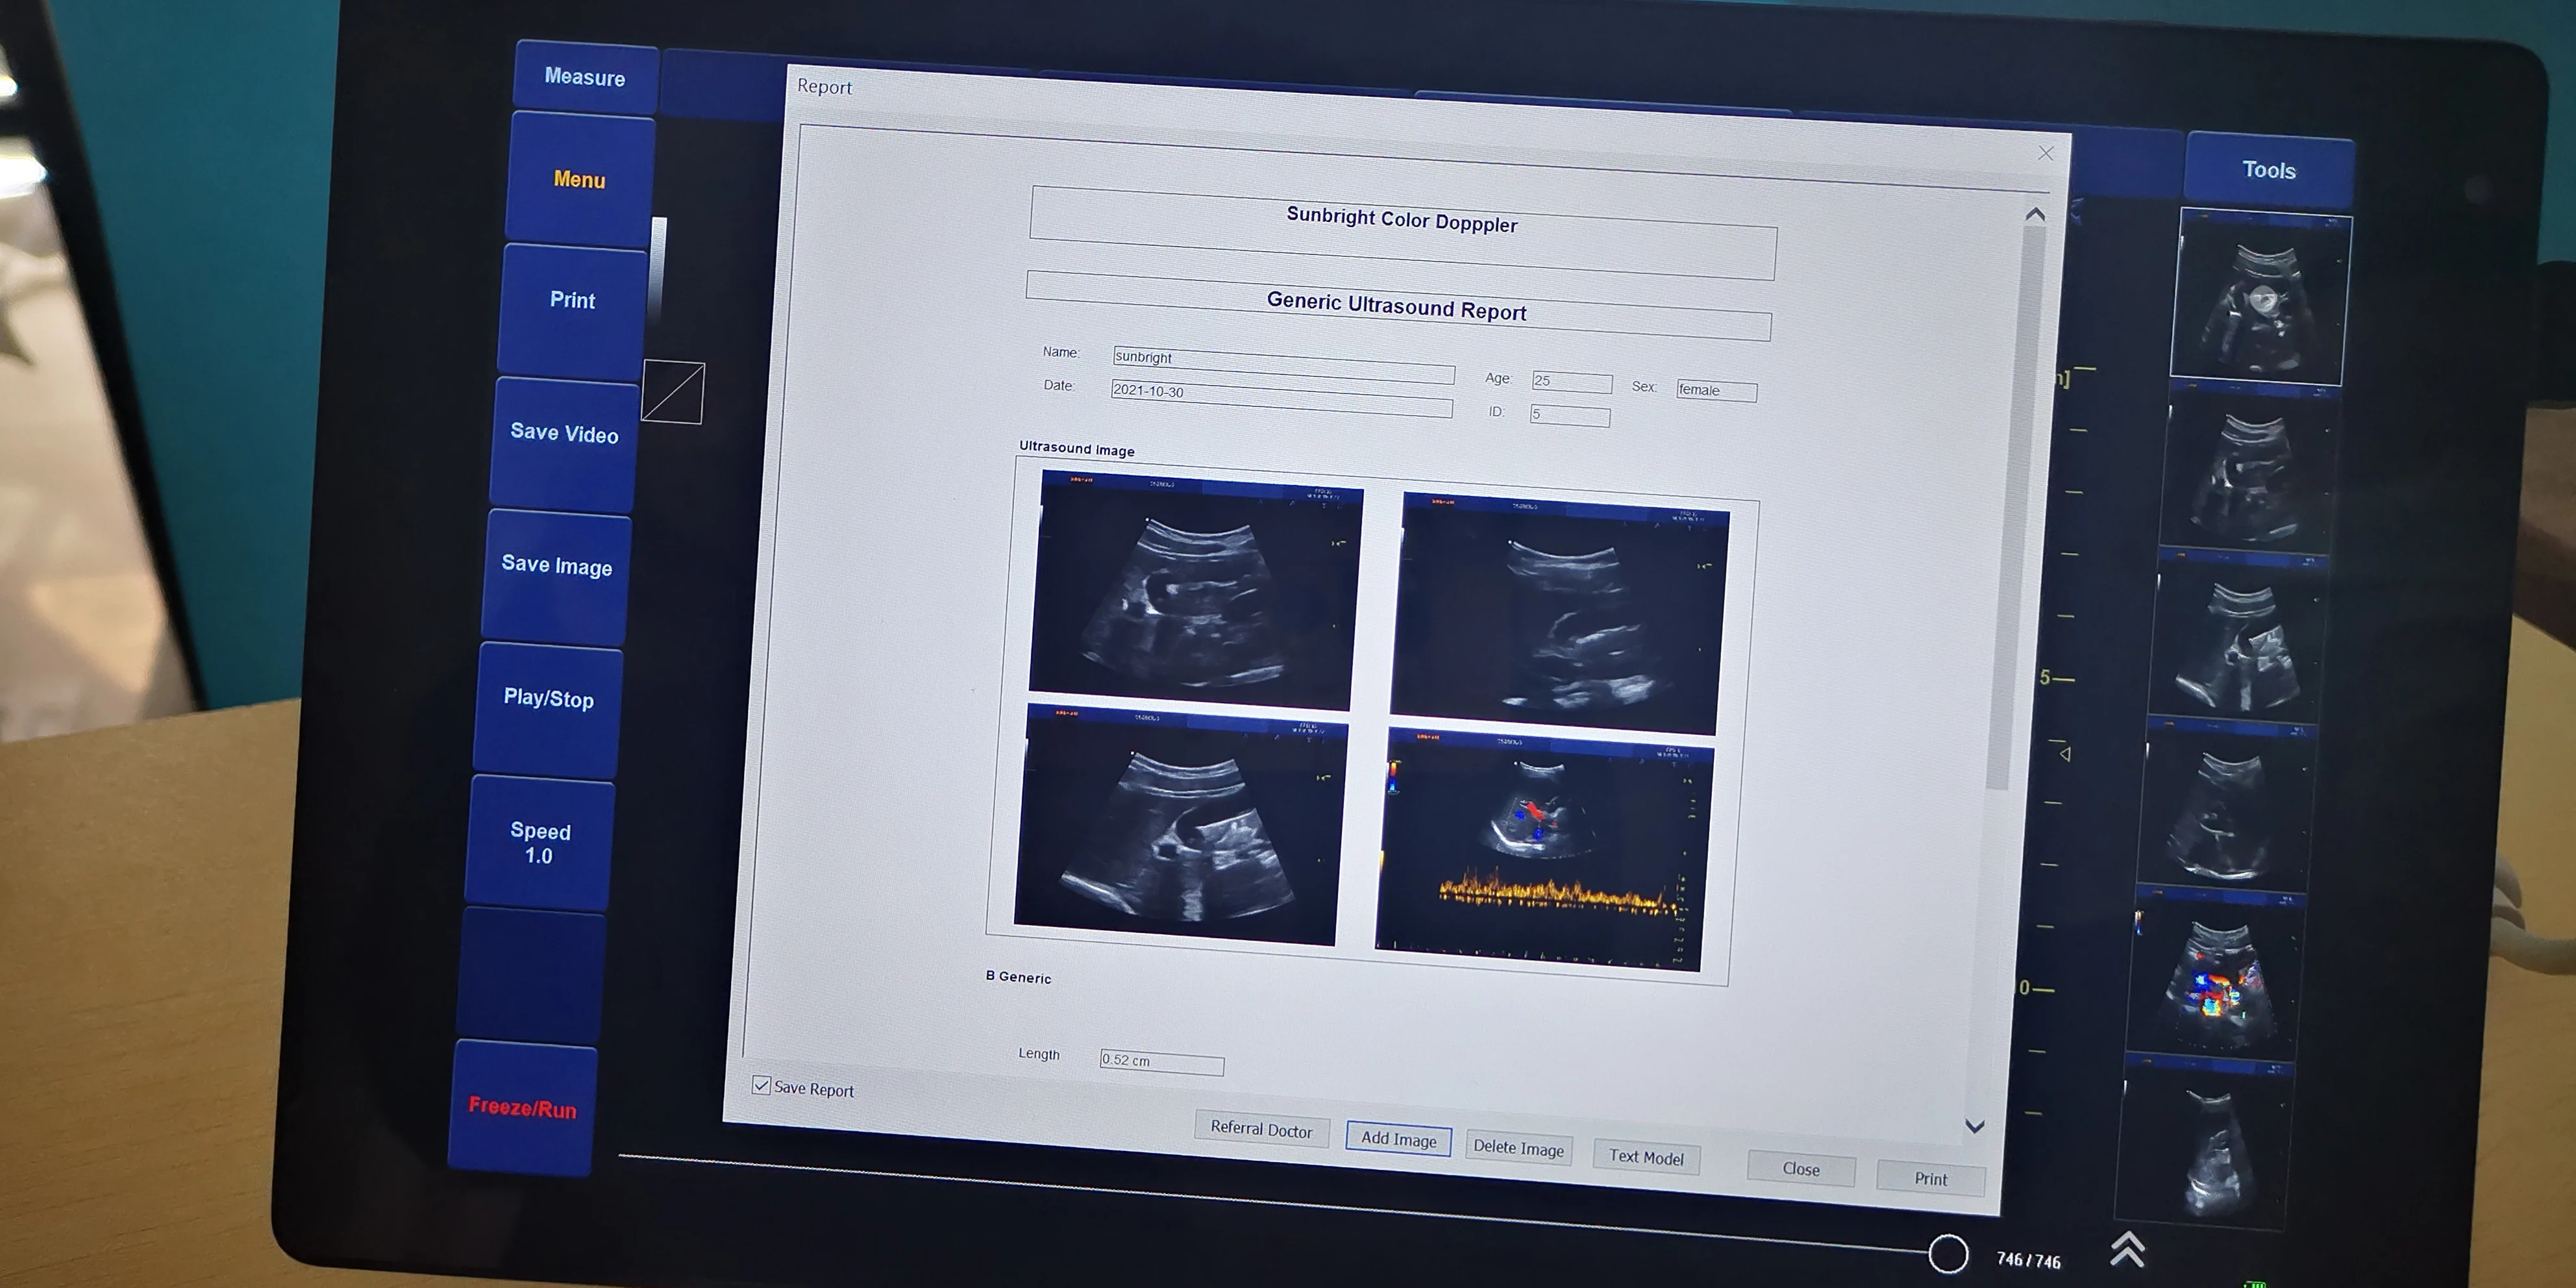Viewport: 2576px width, 1288px height.
Task: Toggle the Save Report checkbox
Action: click(x=762, y=1086)
